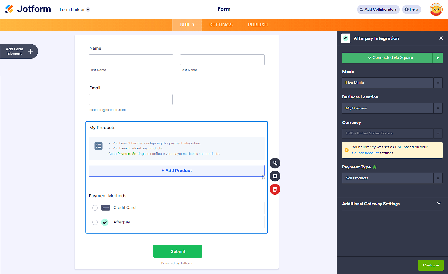Image resolution: width=448 pixels, height=274 pixels.
Task: Click 'Powered by Jotform' text
Action: pos(177,263)
